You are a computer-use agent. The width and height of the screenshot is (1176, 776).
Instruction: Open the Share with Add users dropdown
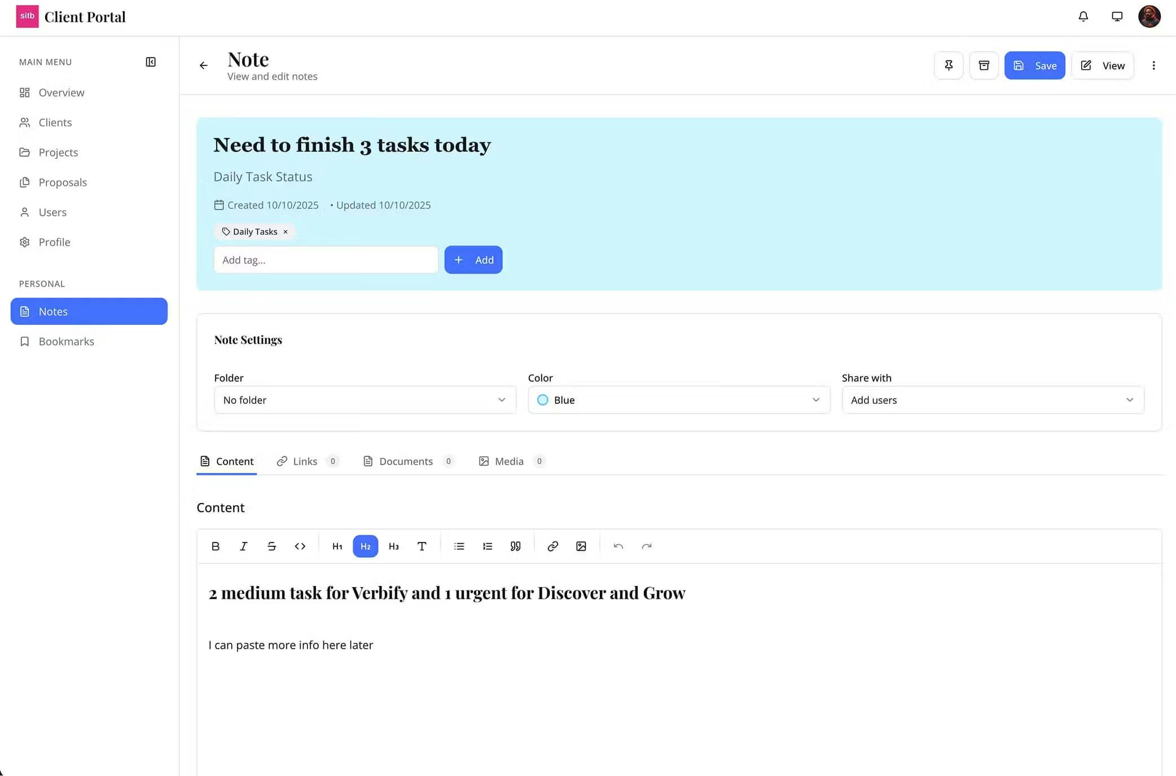pyautogui.click(x=992, y=400)
